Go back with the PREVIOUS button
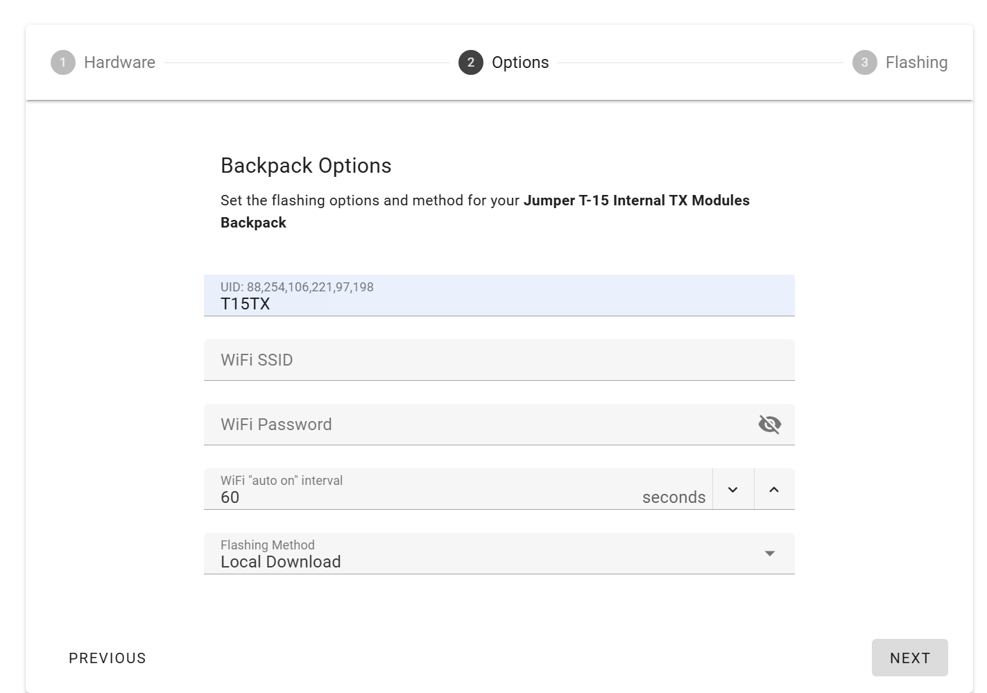 (x=108, y=658)
